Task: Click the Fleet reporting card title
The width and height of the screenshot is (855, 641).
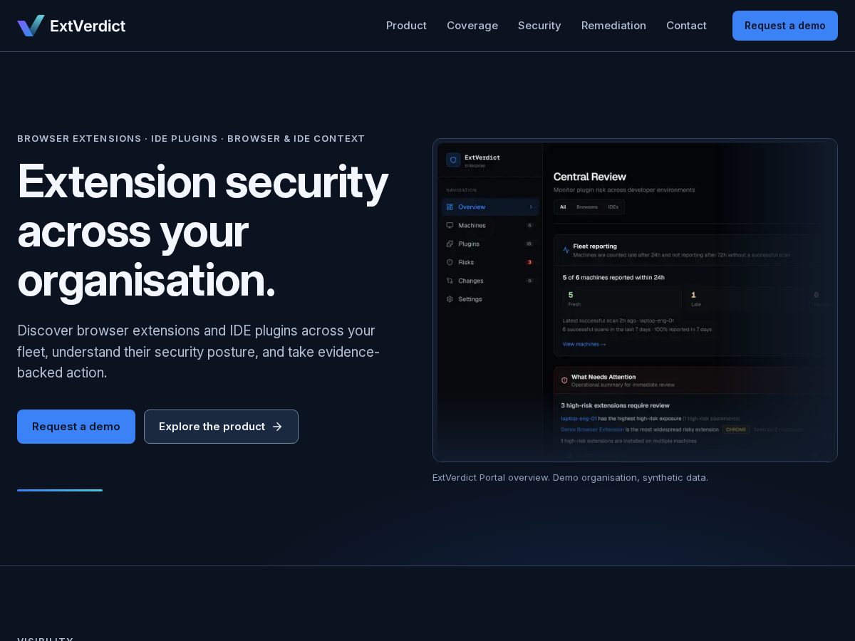Action: coord(595,246)
